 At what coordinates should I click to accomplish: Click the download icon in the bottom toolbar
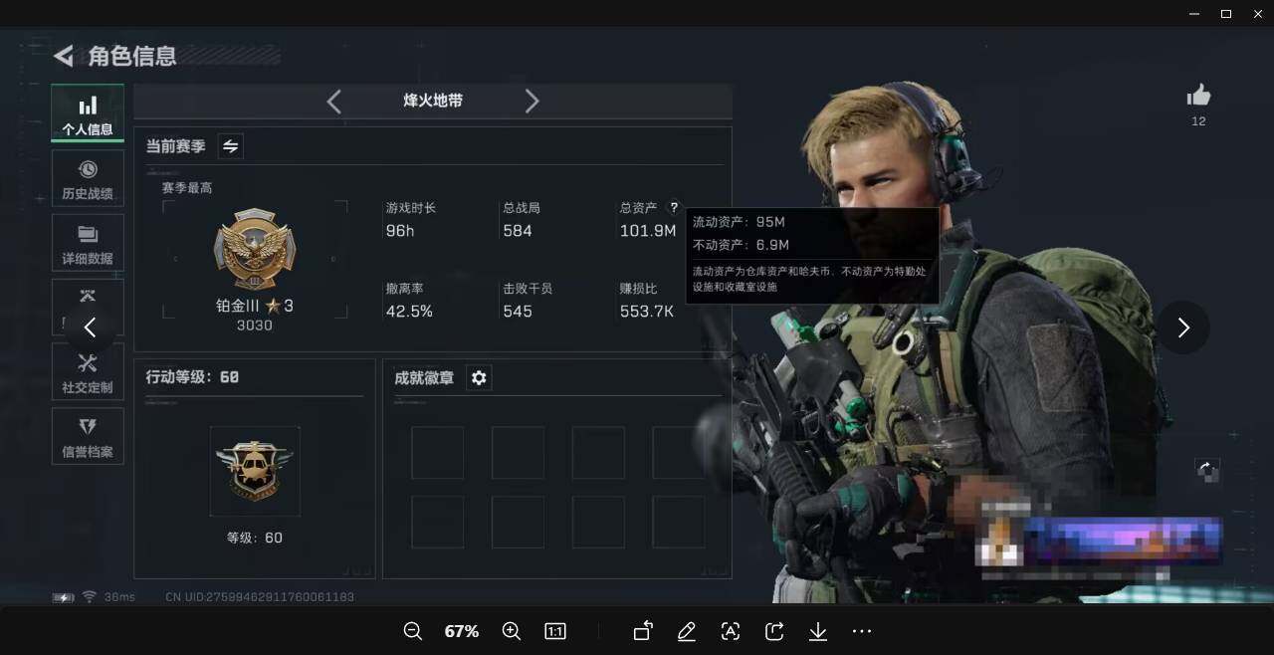(817, 631)
